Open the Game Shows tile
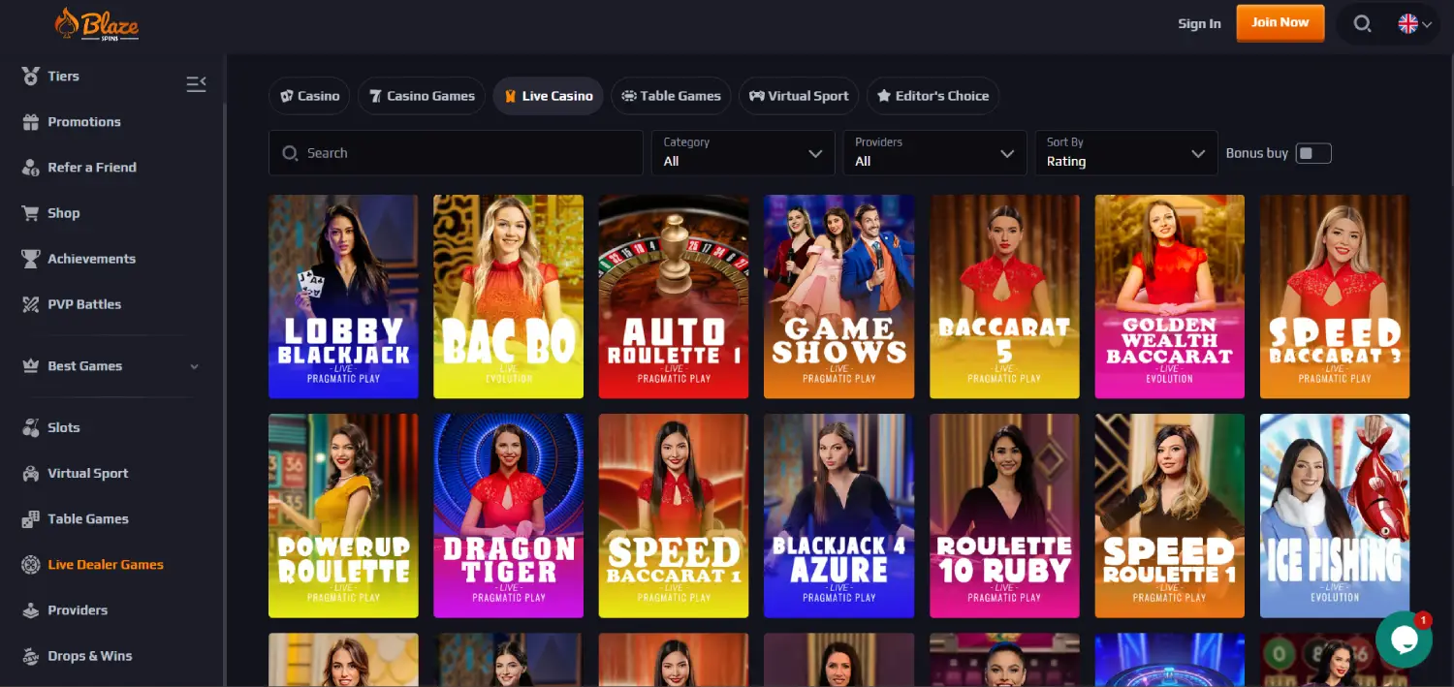The width and height of the screenshot is (1454, 687). coord(838,297)
